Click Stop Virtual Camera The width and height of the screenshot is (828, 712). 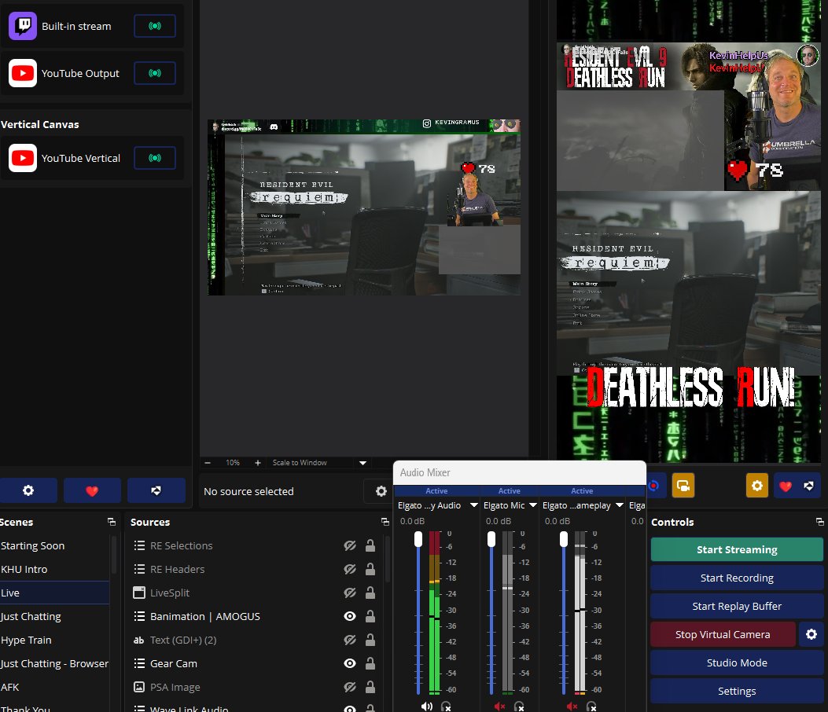[x=723, y=634]
